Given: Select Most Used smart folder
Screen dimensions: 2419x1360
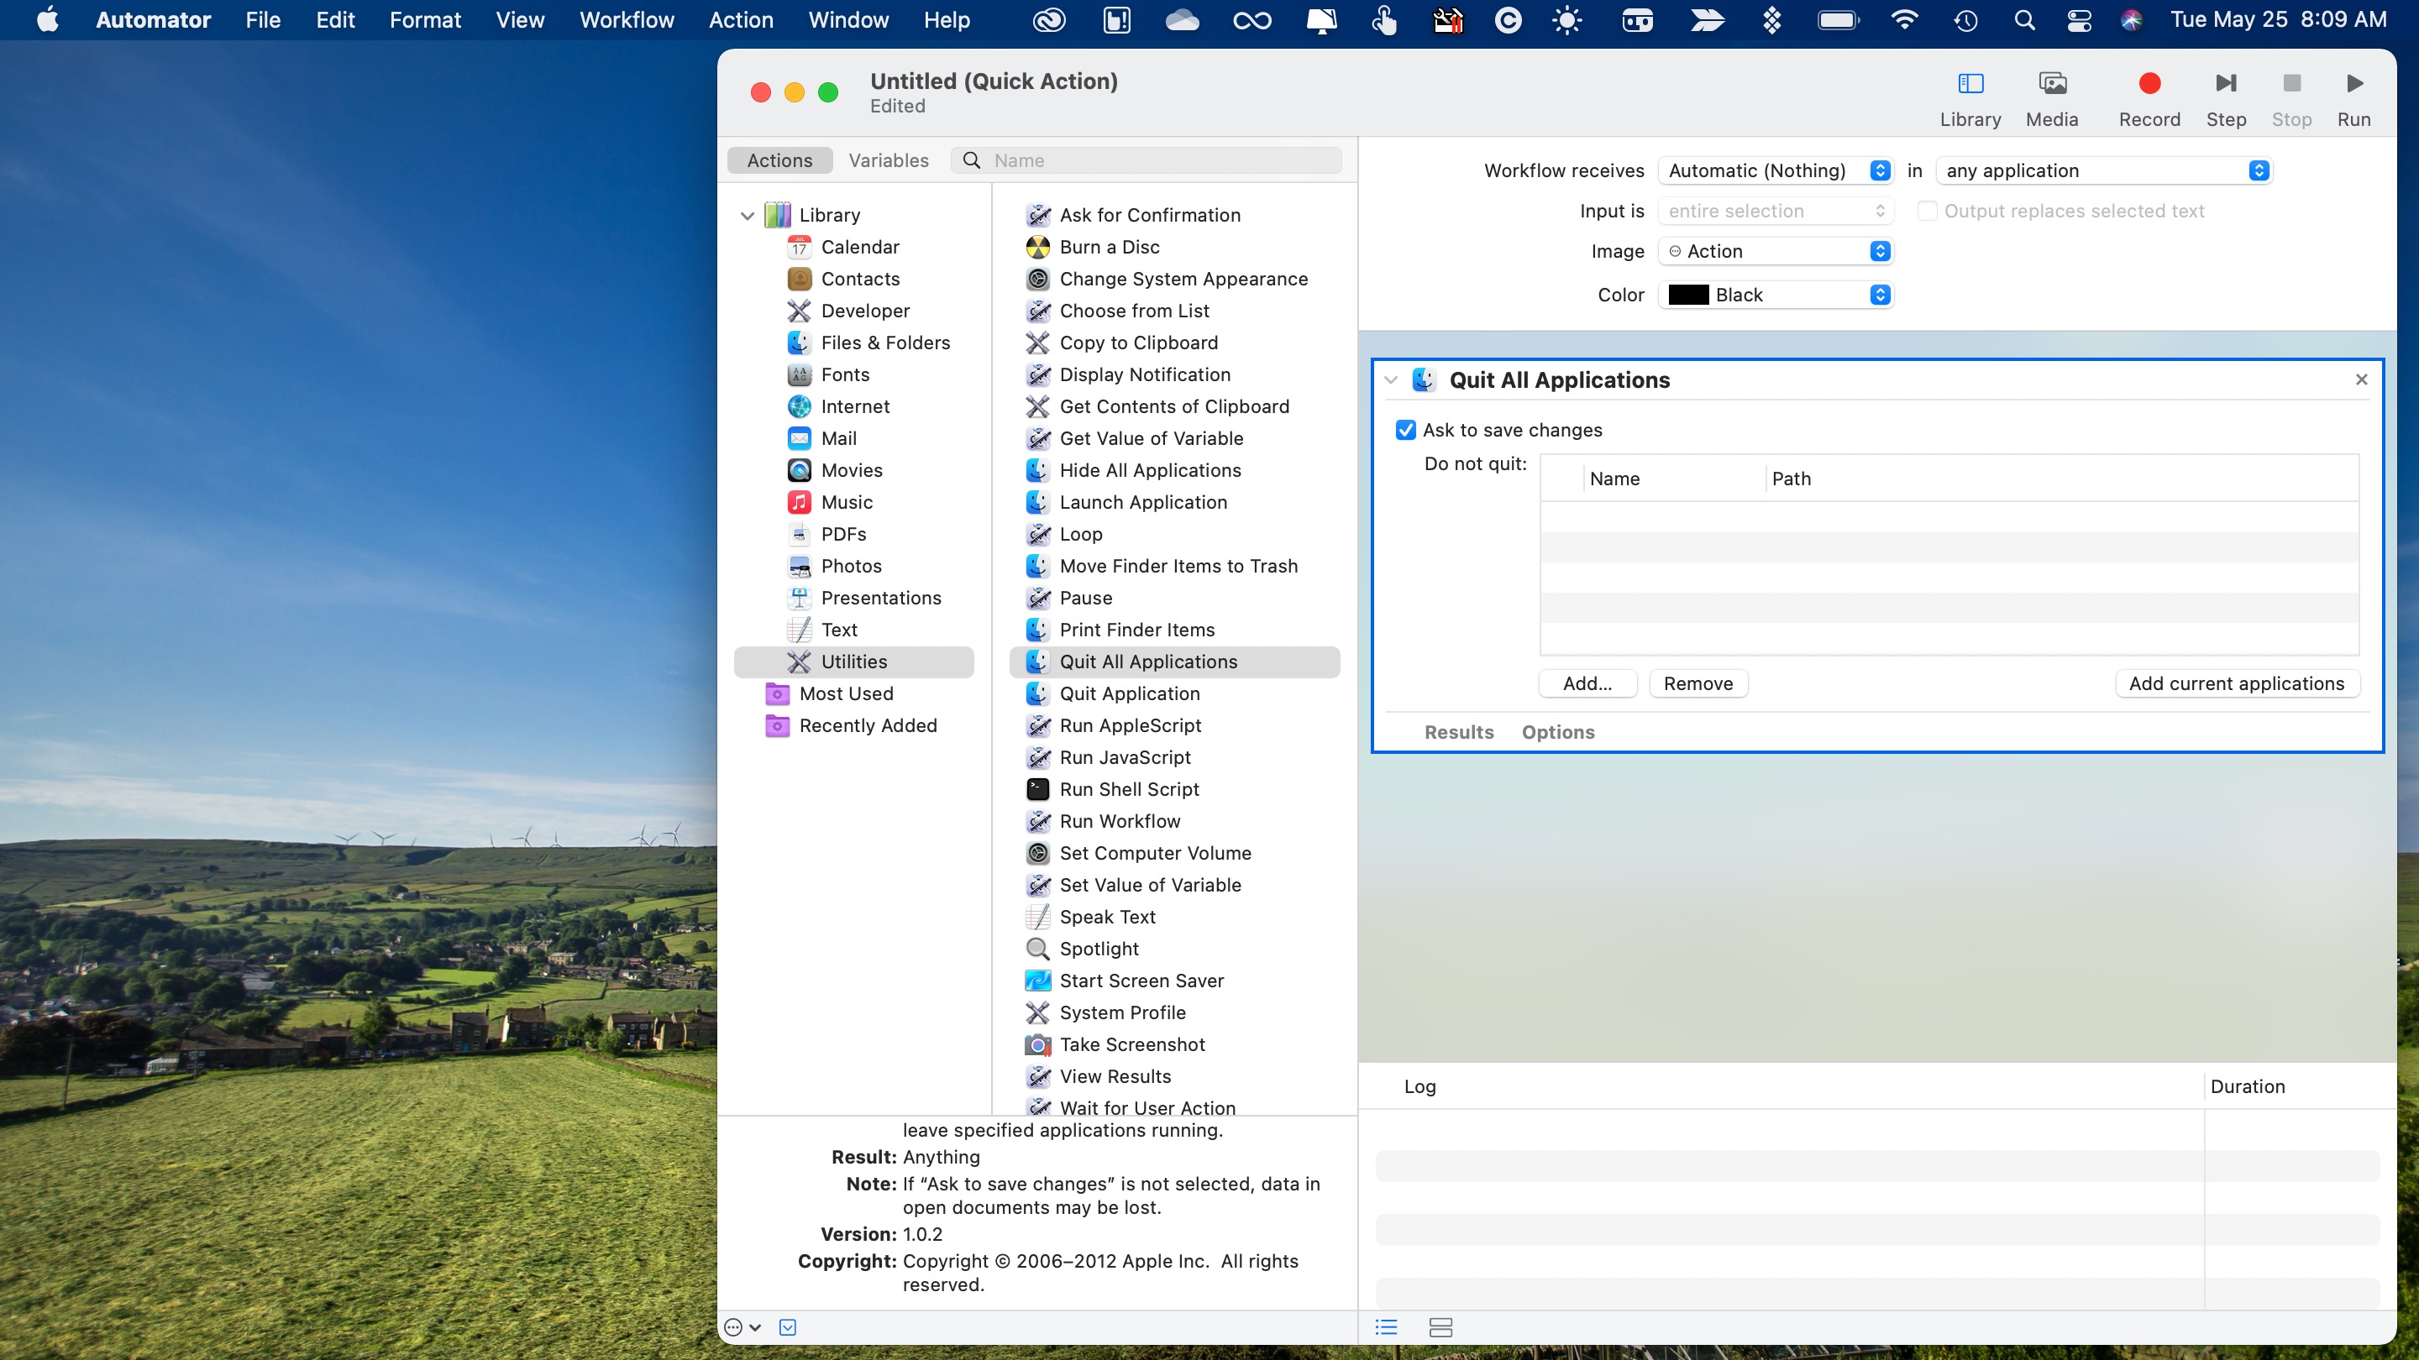Looking at the screenshot, I should [x=845, y=693].
